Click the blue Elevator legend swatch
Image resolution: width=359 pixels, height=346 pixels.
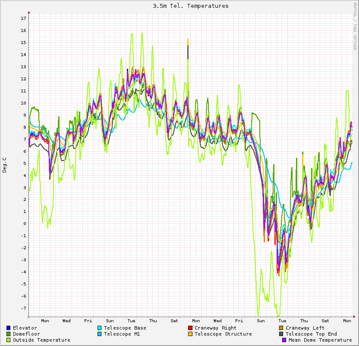tap(9, 328)
